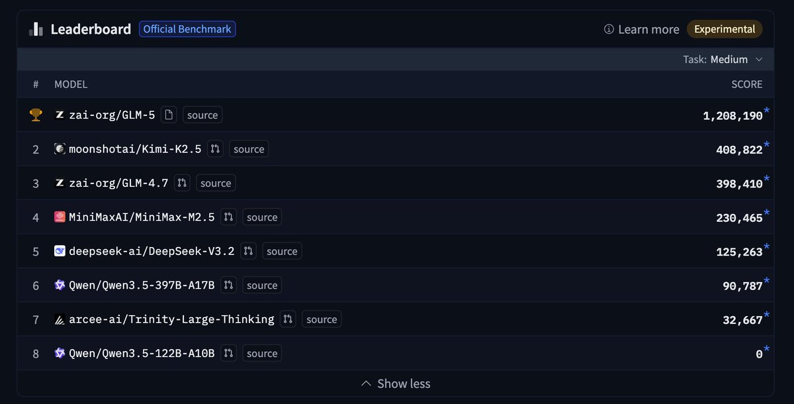Click the MiniMaxAI logo icon
This screenshot has width=794, height=404.
[x=60, y=217]
